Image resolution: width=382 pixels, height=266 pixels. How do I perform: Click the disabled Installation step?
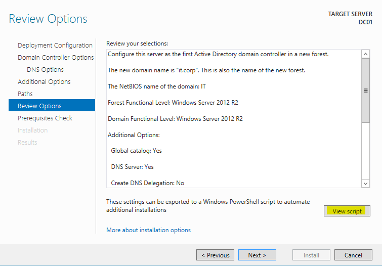(32, 130)
